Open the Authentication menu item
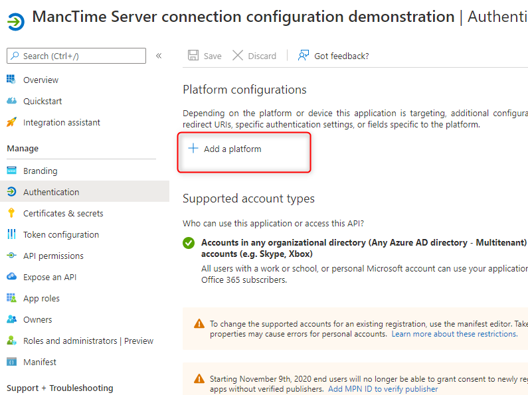528x395 pixels. 51,192
